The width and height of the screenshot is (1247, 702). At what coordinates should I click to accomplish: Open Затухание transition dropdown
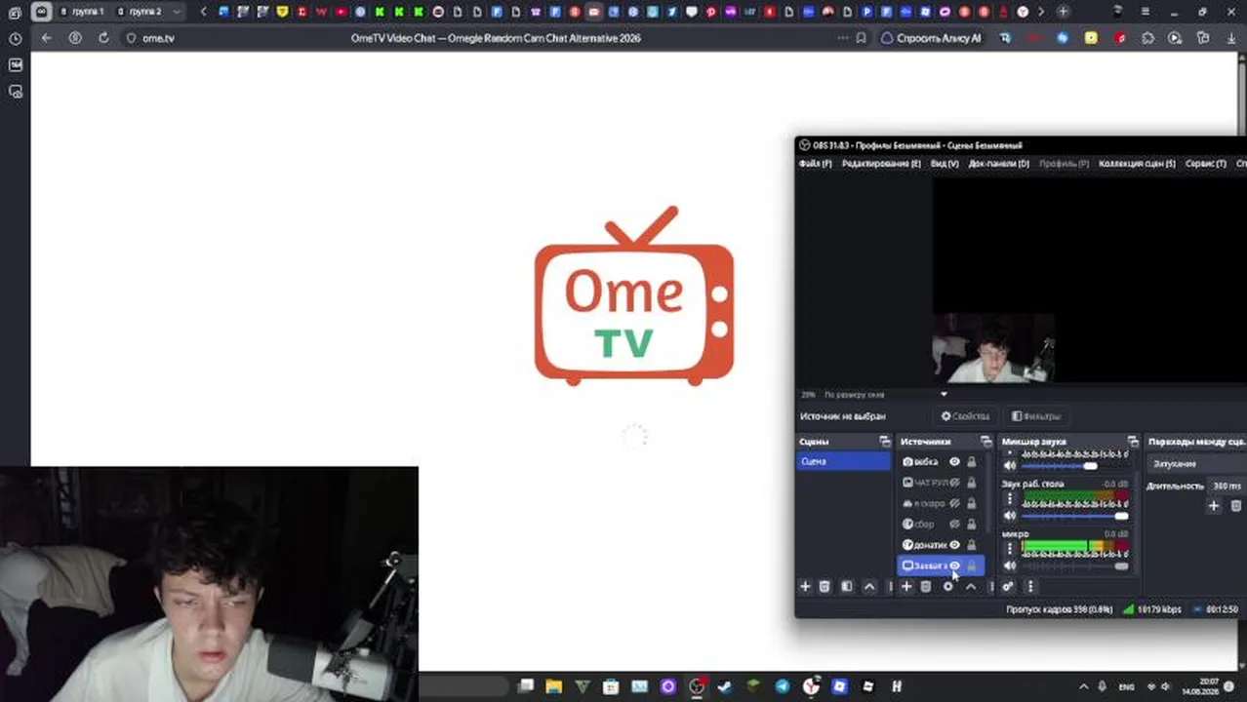pyautogui.click(x=1196, y=464)
